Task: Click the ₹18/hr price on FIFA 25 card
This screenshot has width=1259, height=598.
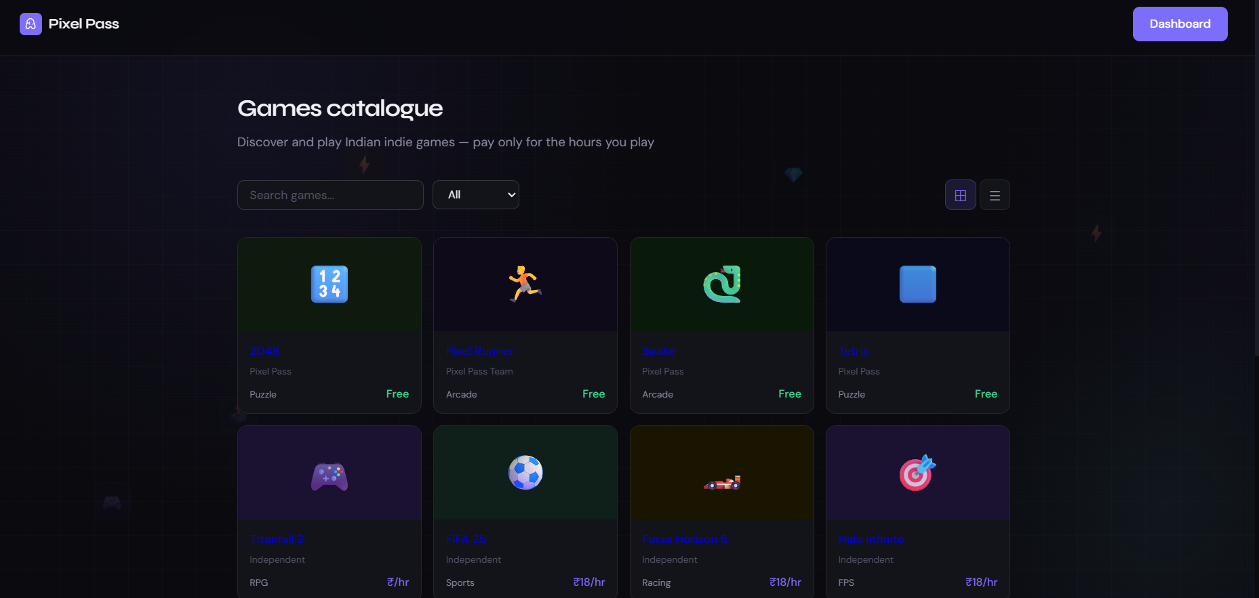Action: tap(589, 582)
